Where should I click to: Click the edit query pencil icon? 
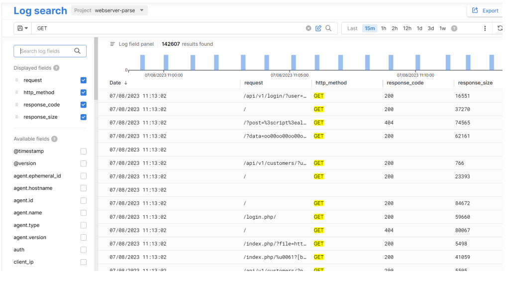[x=318, y=28]
